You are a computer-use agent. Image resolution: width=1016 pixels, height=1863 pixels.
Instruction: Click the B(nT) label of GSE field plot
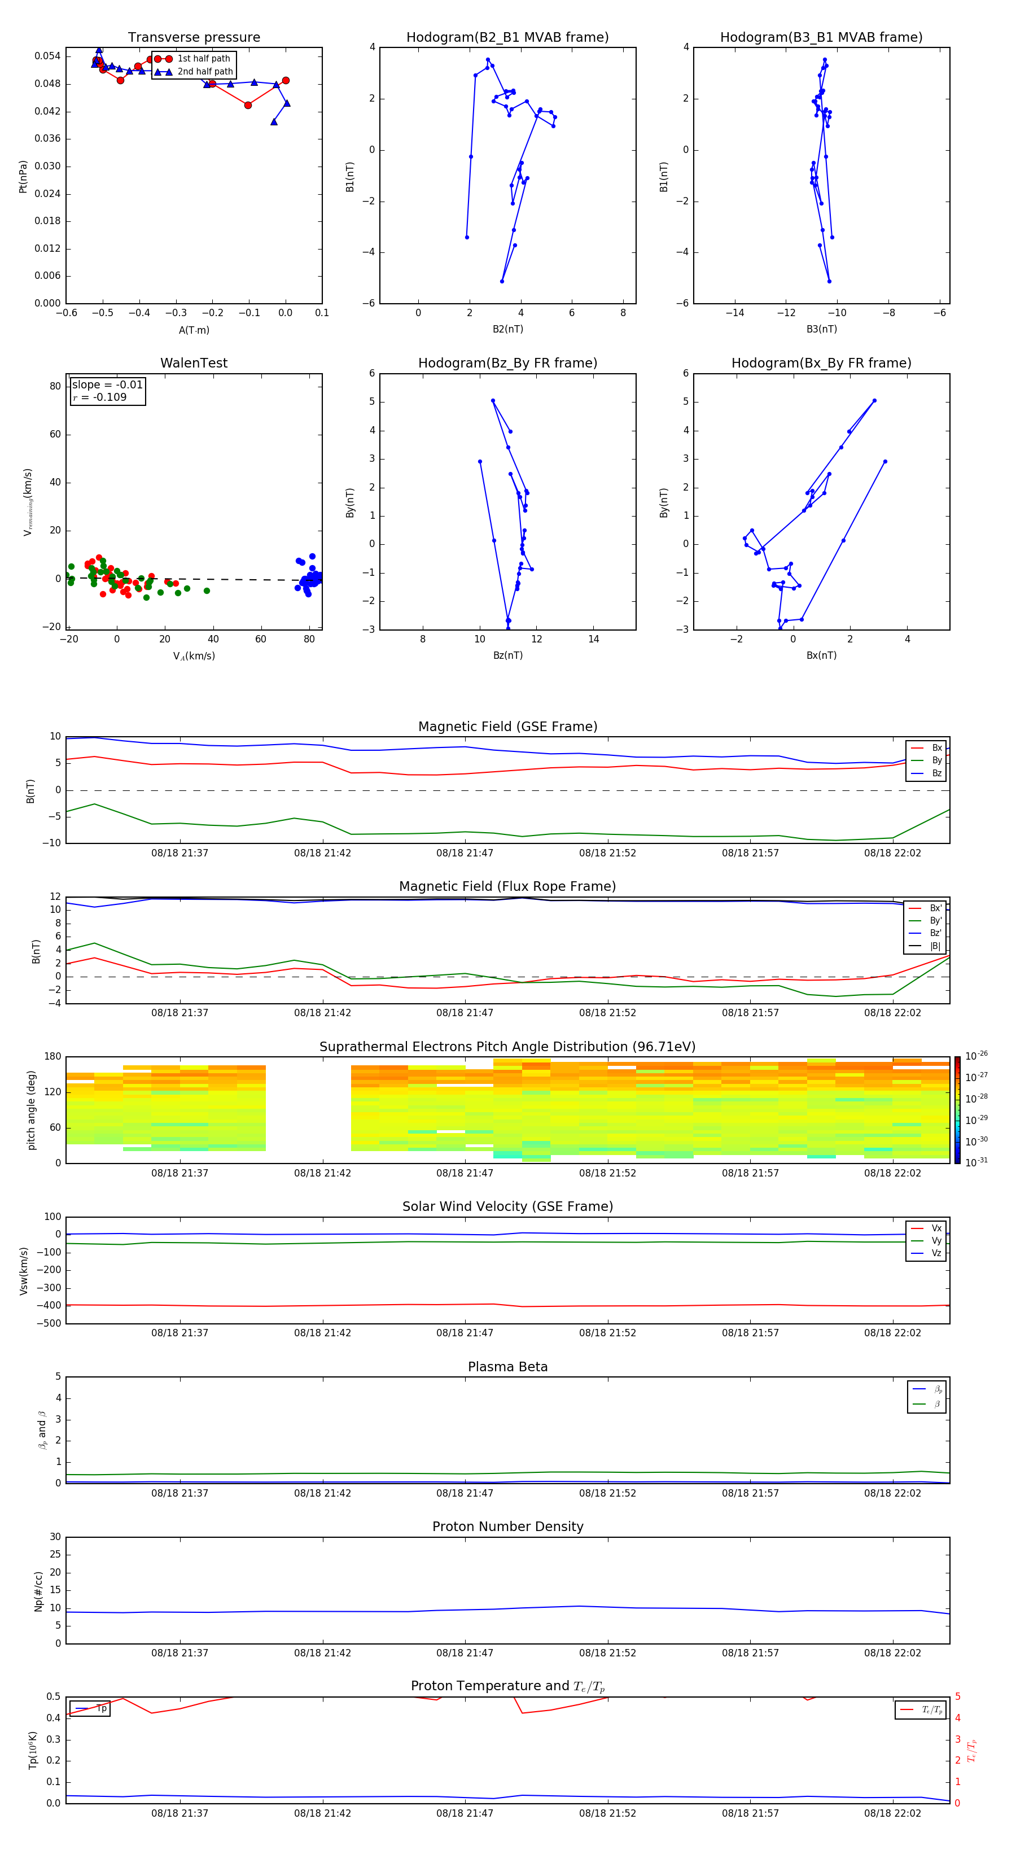tap(30, 790)
